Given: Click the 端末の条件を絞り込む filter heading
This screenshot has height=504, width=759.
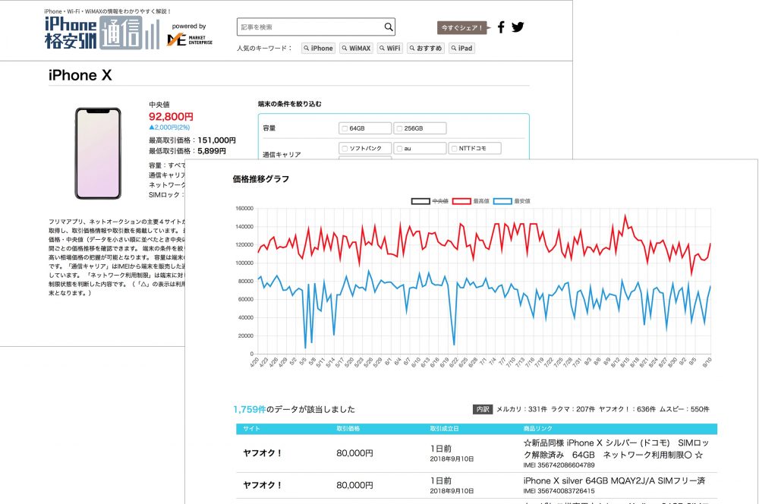Looking at the screenshot, I should click(x=289, y=104).
